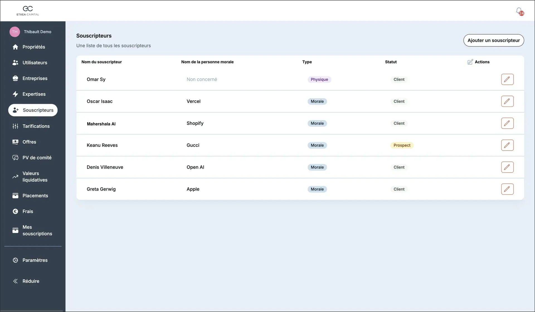The width and height of the screenshot is (535, 312).
Task: Edit the Omar Sy subscriber row
Action: [507, 79]
